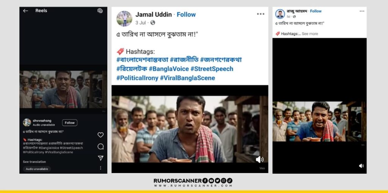The height and width of the screenshot is (193, 388).
Task: Click See translation on the reel
Action: click(34, 162)
